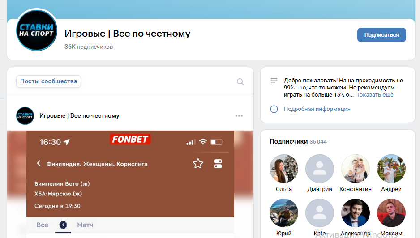Open the post's three-dot options menu
This screenshot has width=420, height=238.
(x=239, y=116)
